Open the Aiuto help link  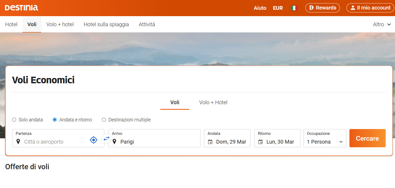click(260, 8)
